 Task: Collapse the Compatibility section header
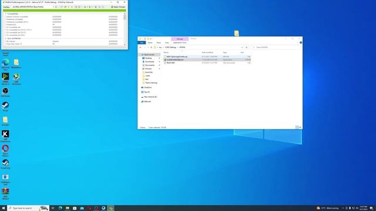tap(12, 14)
